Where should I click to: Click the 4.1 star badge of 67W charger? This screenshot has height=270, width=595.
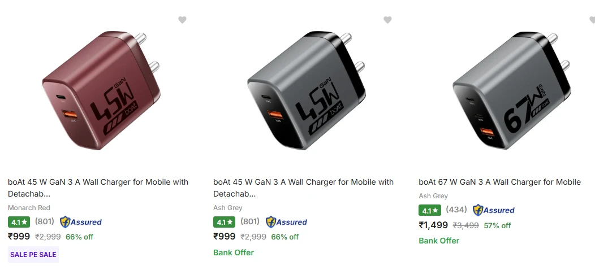pyautogui.click(x=429, y=210)
